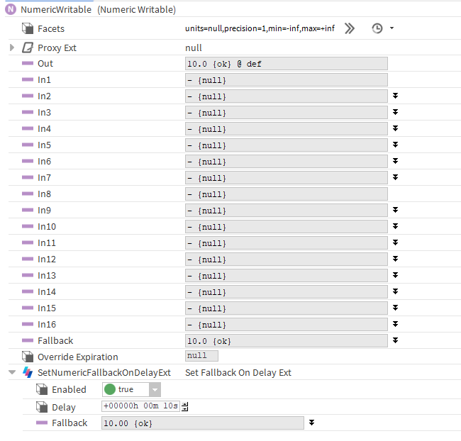Click the NumericWritable purple N icon
461x441 pixels.
pyautogui.click(x=11, y=10)
